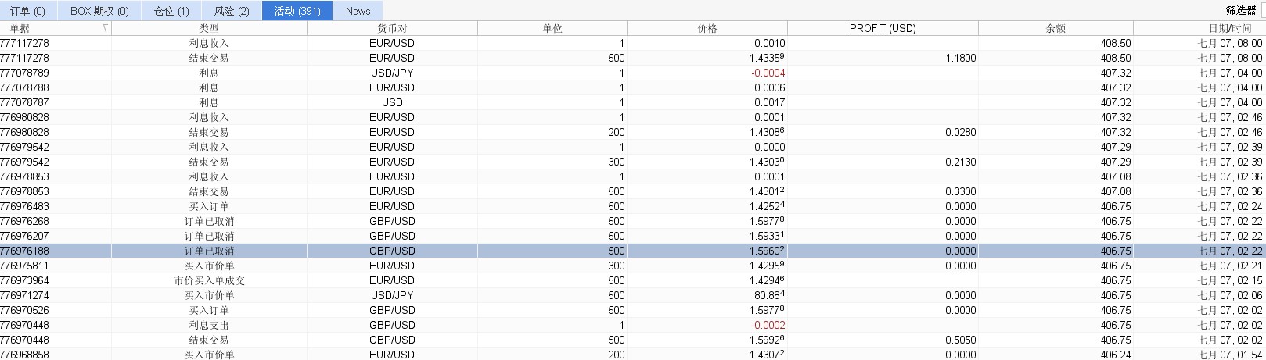
Task: Click the profit value 0.3300
Action: (960, 191)
